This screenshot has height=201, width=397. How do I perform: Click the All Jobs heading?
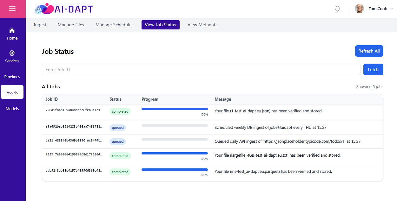click(51, 87)
